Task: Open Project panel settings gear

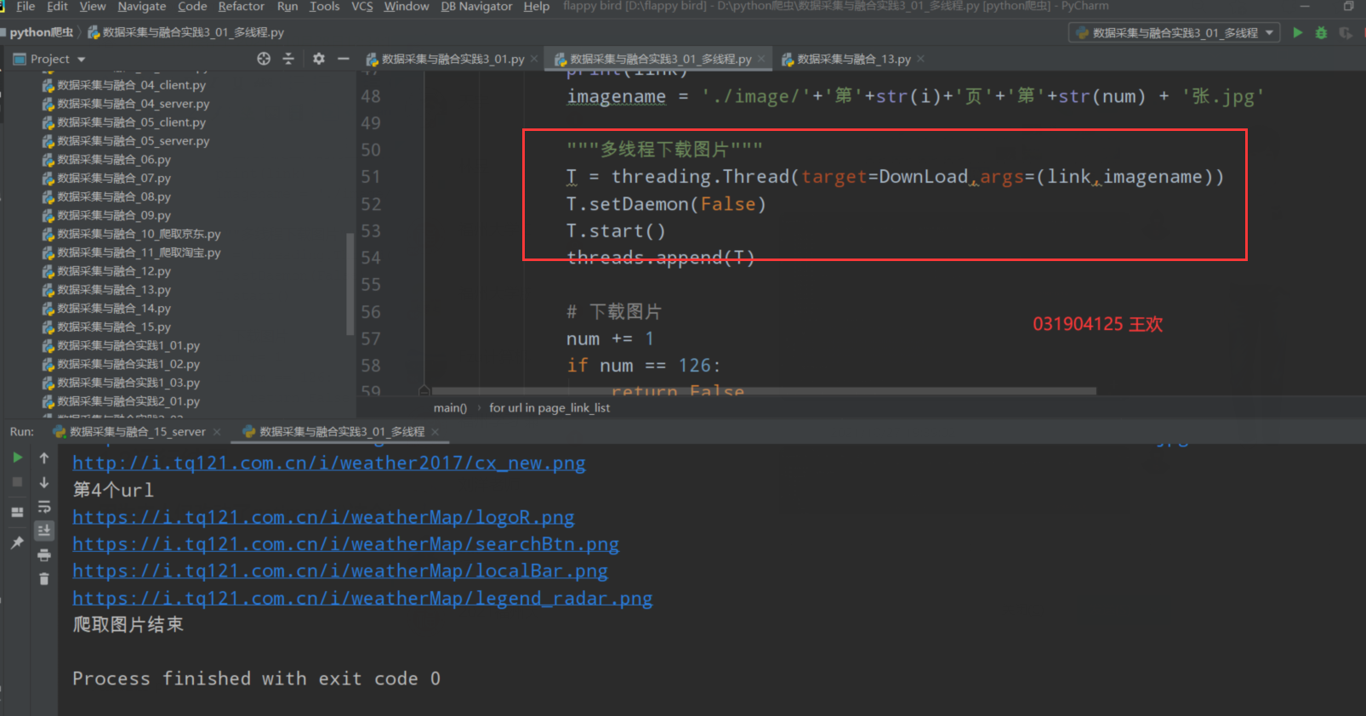Action: tap(319, 59)
